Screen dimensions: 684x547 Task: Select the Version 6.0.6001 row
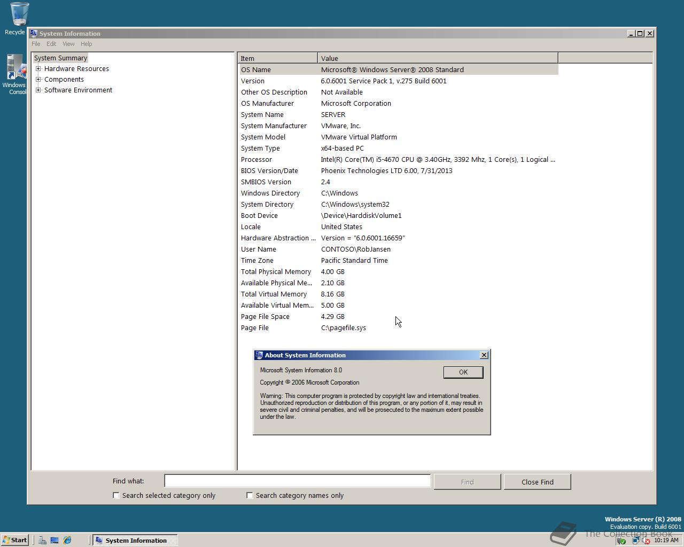[398, 81]
